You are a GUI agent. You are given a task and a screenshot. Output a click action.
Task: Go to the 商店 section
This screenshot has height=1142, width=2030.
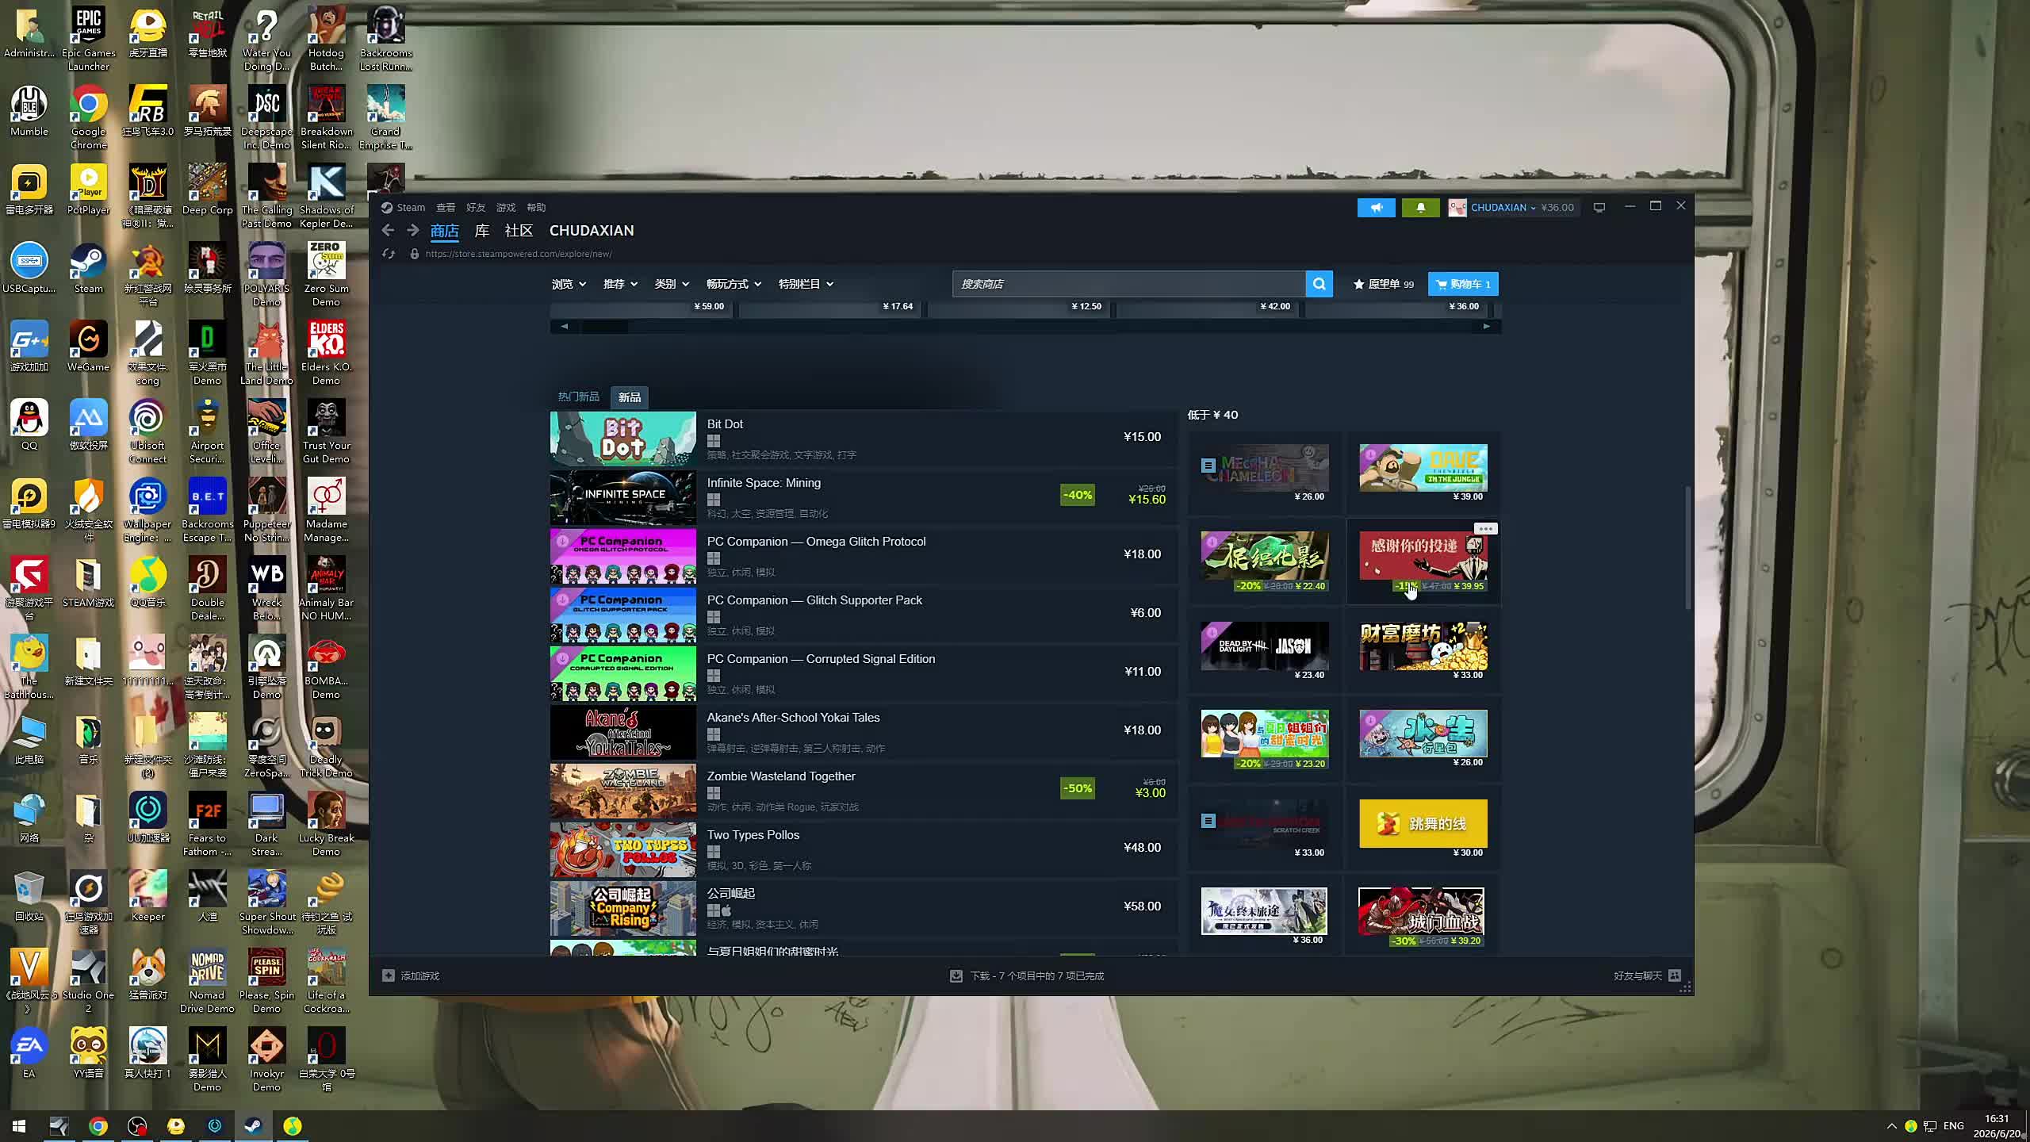(444, 231)
